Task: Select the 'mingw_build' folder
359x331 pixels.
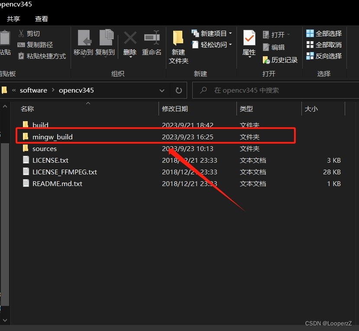Action: [52, 137]
